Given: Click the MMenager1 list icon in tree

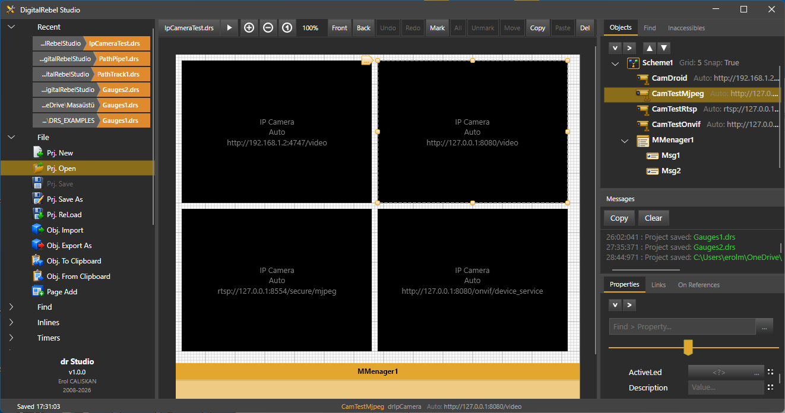Looking at the screenshot, I should click(642, 141).
